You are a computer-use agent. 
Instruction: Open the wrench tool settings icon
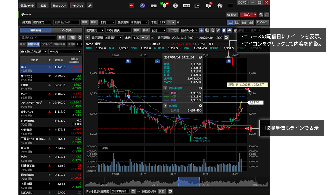tap(90, 6)
